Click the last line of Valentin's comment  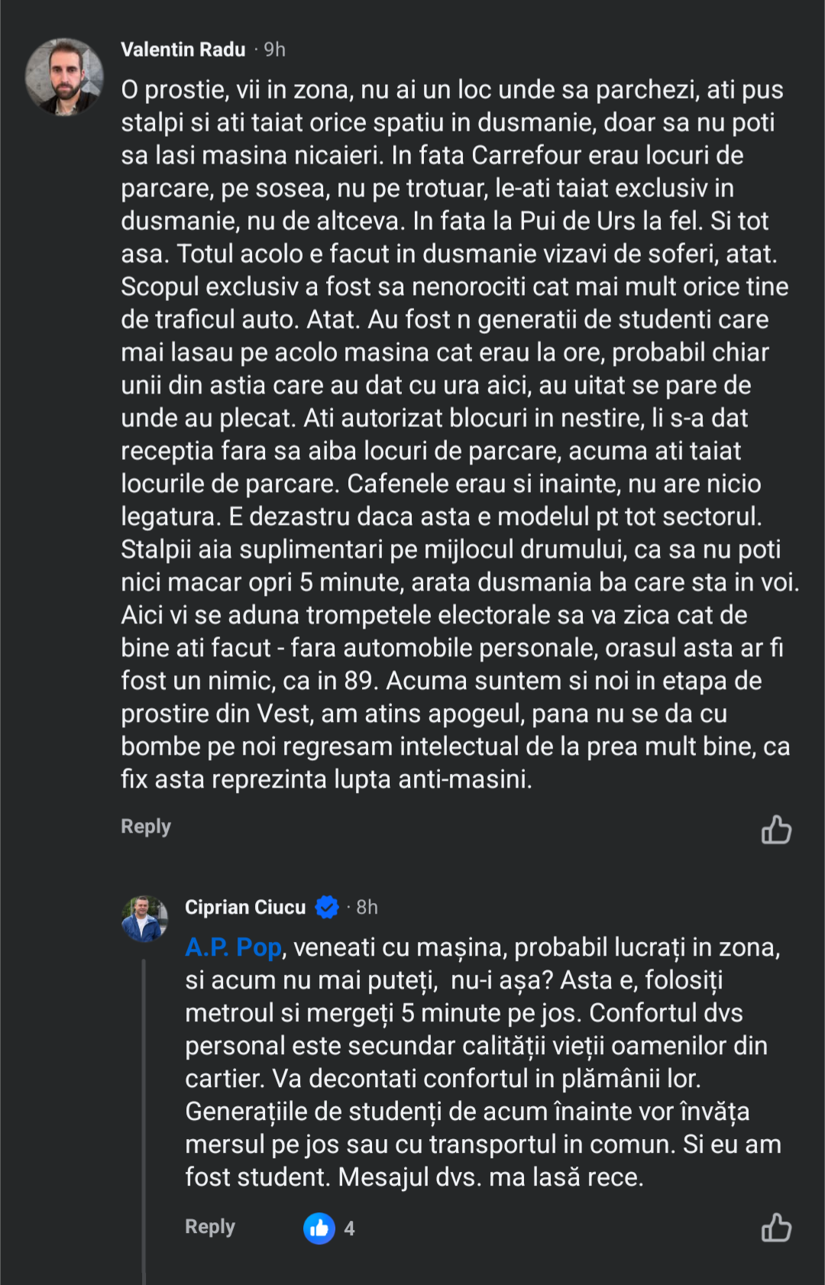point(326,779)
